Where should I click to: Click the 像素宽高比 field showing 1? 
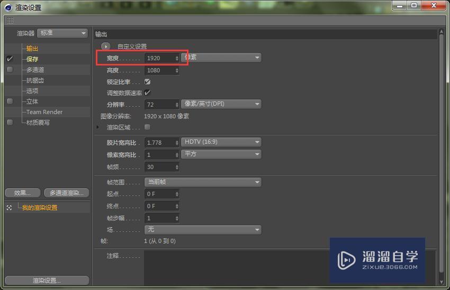pyautogui.click(x=159, y=155)
